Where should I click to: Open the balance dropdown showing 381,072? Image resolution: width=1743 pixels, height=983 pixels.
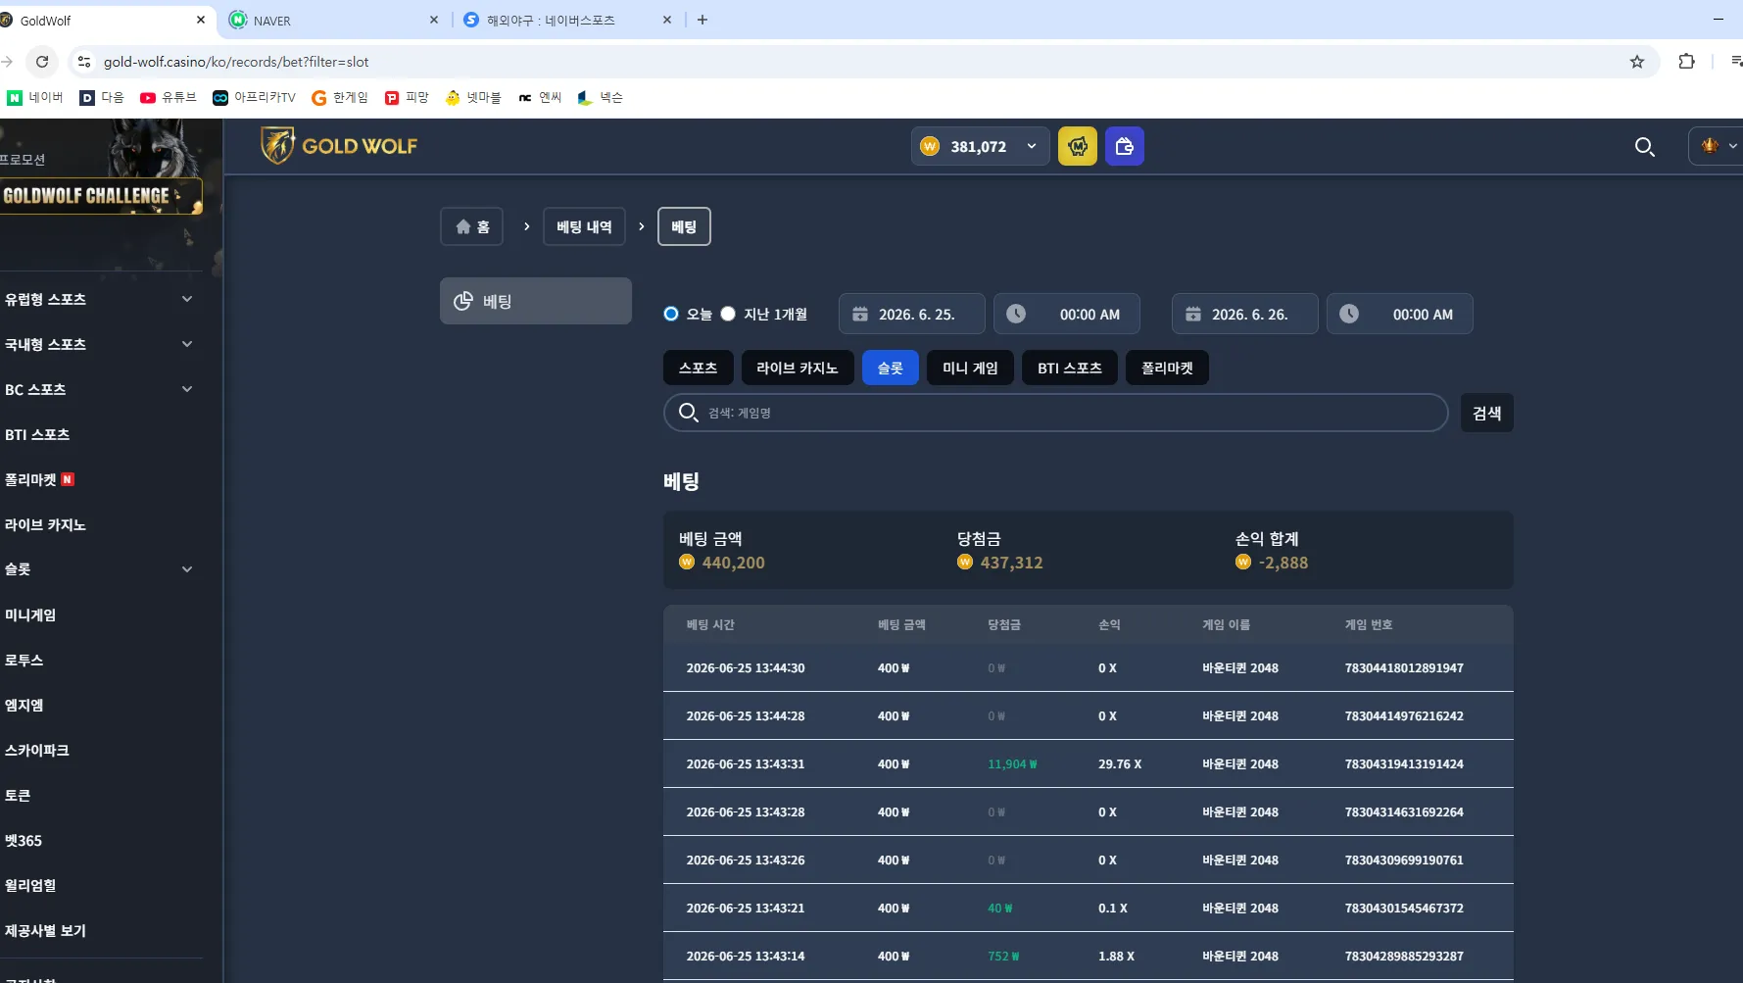click(x=980, y=146)
